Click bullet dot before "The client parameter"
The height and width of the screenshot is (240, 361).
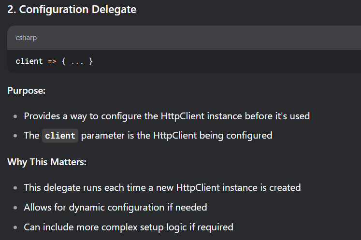[x=15, y=136]
